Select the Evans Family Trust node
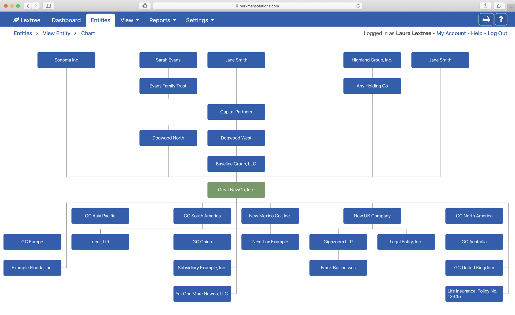Image resolution: width=515 pixels, height=315 pixels. click(168, 86)
